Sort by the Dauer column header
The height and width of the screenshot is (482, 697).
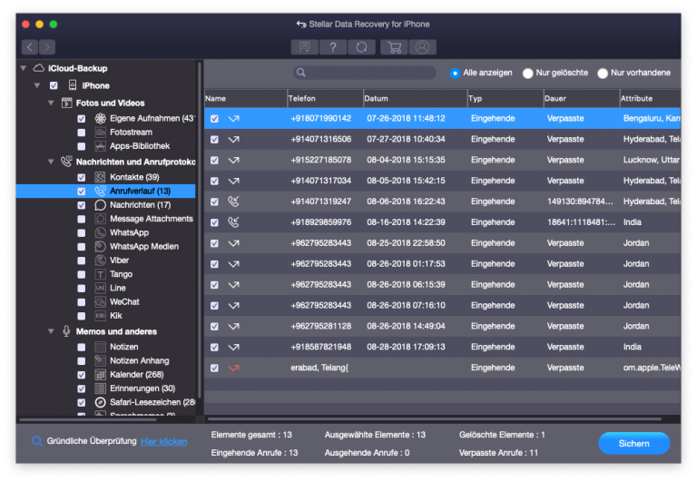[582, 98]
